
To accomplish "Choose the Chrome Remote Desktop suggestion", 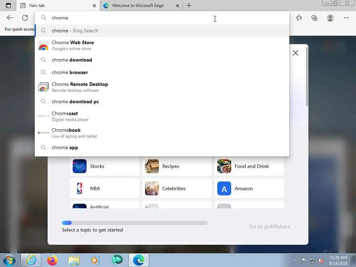I will (x=162, y=87).
